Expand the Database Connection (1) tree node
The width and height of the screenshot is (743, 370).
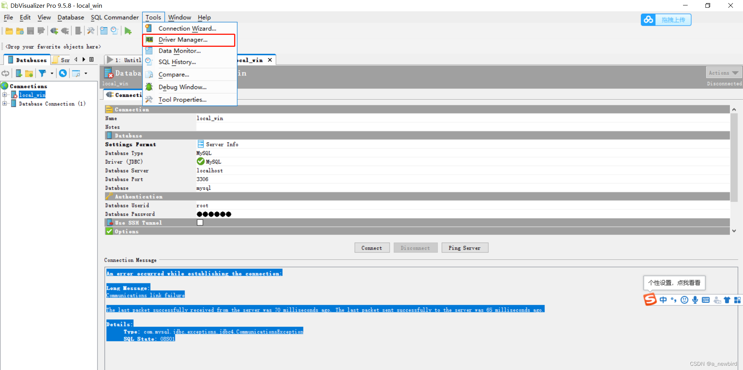5,103
